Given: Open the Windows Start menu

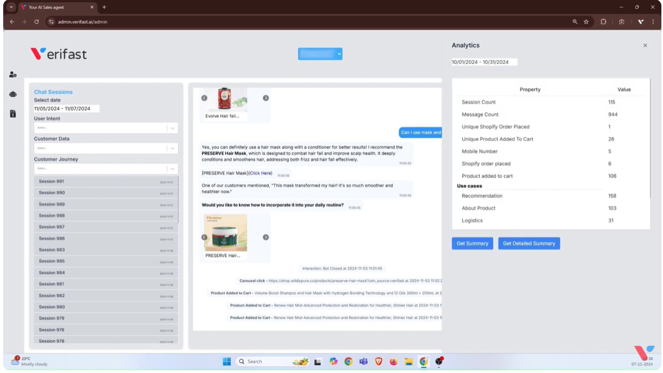Looking at the screenshot, I should pyautogui.click(x=226, y=361).
